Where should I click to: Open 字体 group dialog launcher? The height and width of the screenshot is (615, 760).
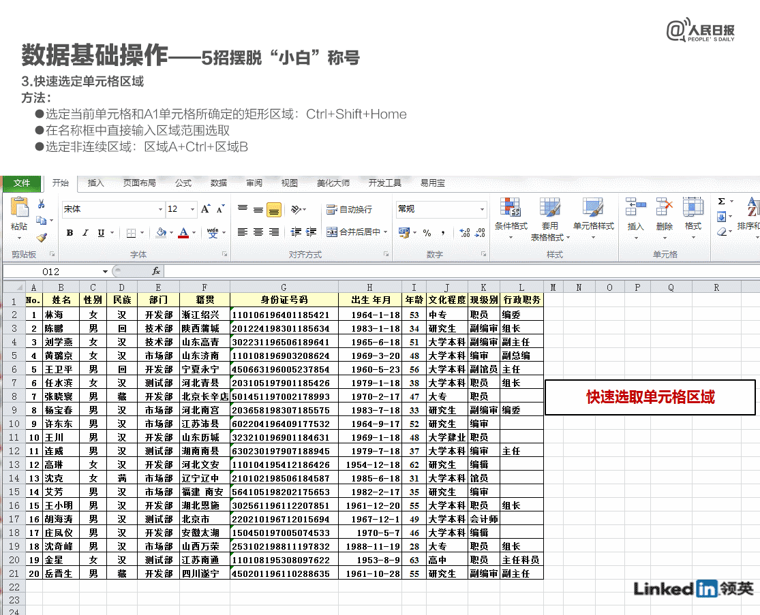click(x=224, y=254)
